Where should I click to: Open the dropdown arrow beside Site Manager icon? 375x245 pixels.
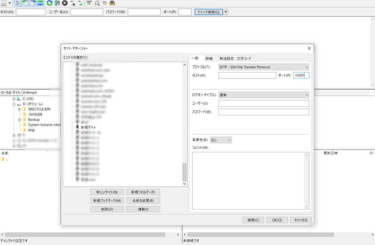[10, 3]
